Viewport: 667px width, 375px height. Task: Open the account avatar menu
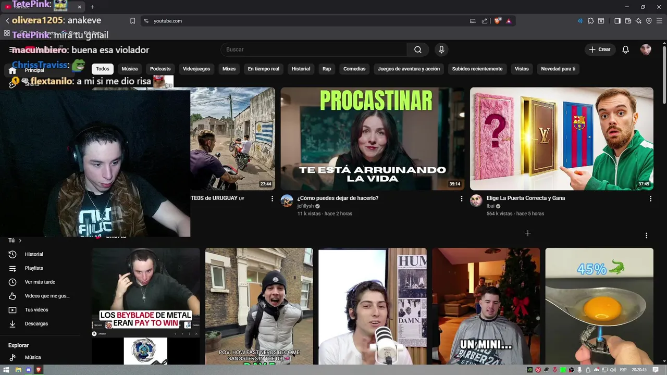pyautogui.click(x=646, y=49)
